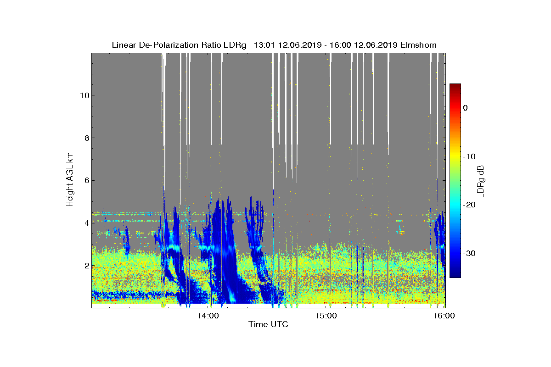Click the Elmshorn location name in title
Image resolution: width=551 pixels, height=367 pixels.
point(418,45)
